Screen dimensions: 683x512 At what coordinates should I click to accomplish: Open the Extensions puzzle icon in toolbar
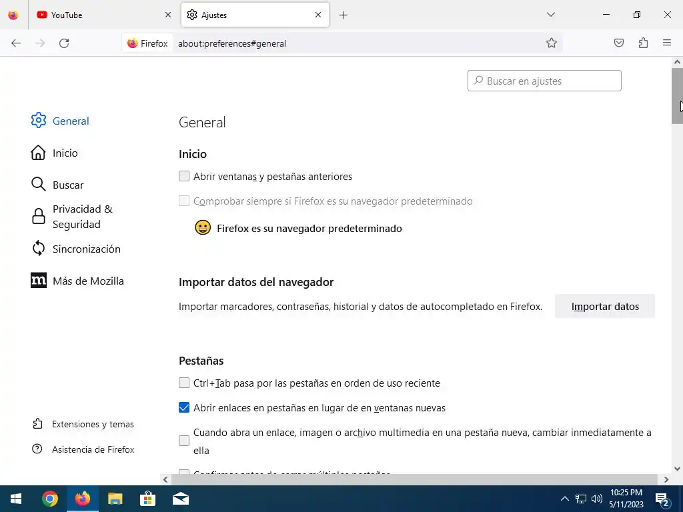643,43
